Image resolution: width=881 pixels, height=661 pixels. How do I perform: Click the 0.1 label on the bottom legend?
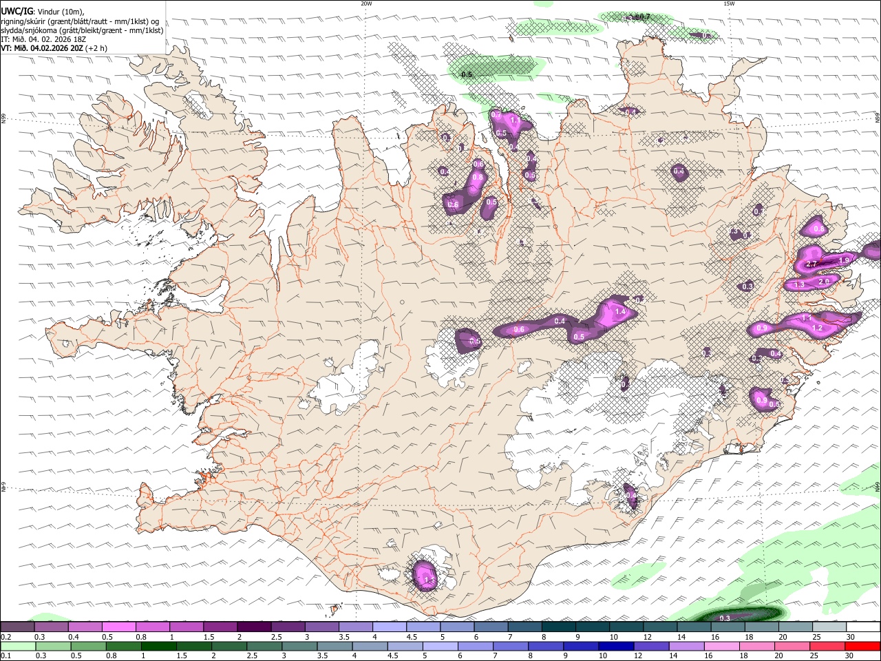[x=6, y=656]
